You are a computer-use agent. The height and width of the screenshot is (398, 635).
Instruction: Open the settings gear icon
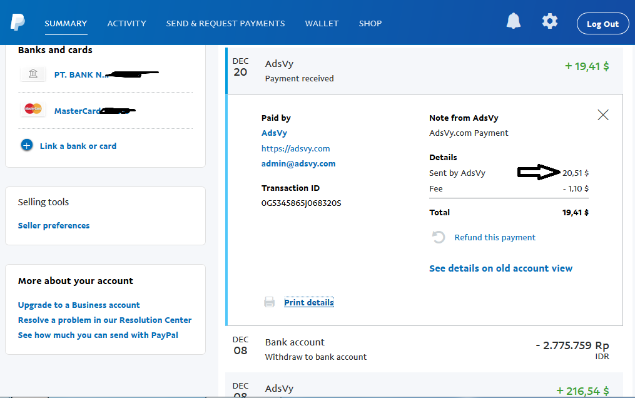549,21
